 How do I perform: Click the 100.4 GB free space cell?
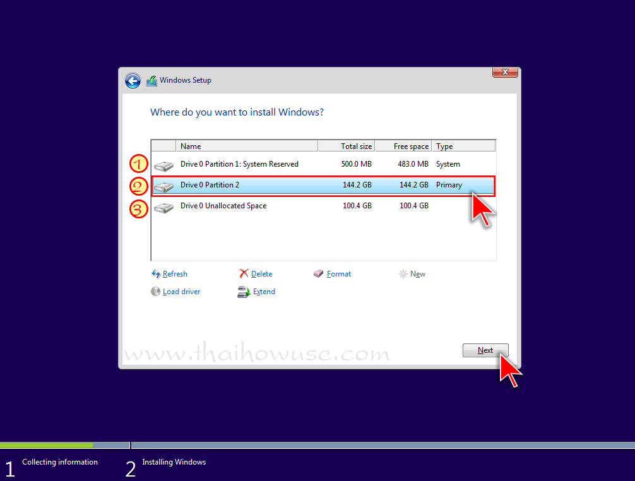click(x=414, y=206)
